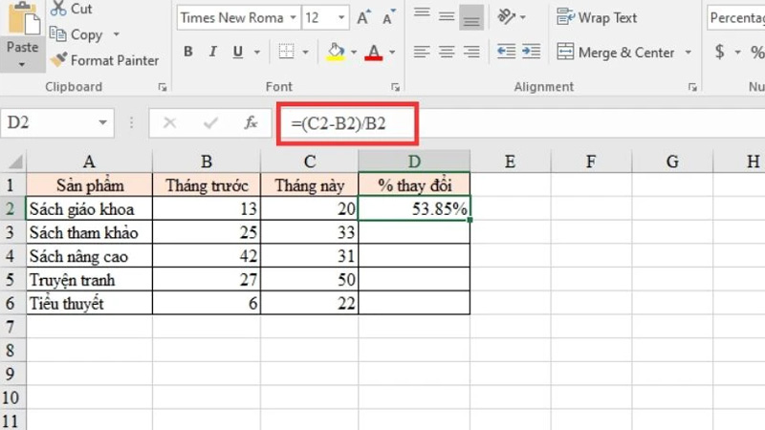Decrease font size with the small A
The height and width of the screenshot is (430, 765).
pos(389,18)
